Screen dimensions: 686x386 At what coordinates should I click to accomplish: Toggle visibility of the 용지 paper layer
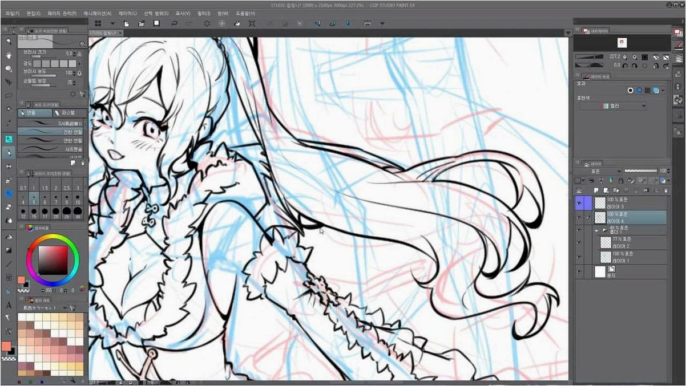pyautogui.click(x=579, y=271)
